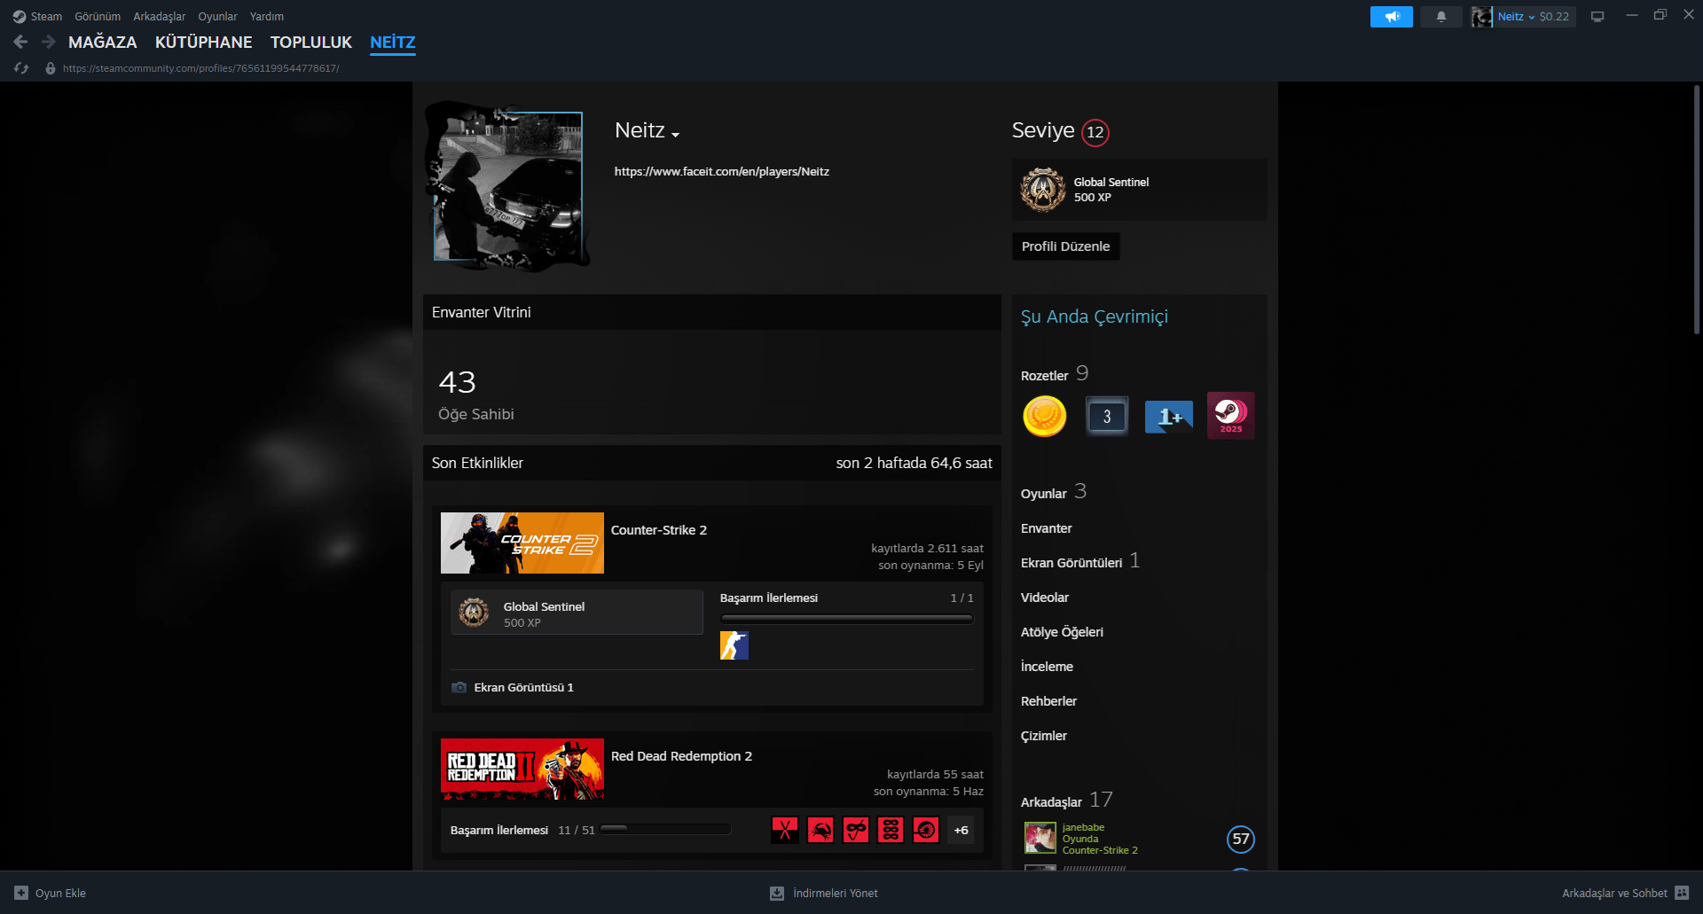Click first Red Dead Redemption 2 achievement icon
The height and width of the screenshot is (914, 1703).
[x=785, y=830]
